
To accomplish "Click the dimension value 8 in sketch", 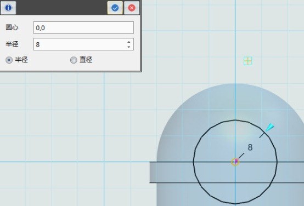I will click(x=250, y=147).
